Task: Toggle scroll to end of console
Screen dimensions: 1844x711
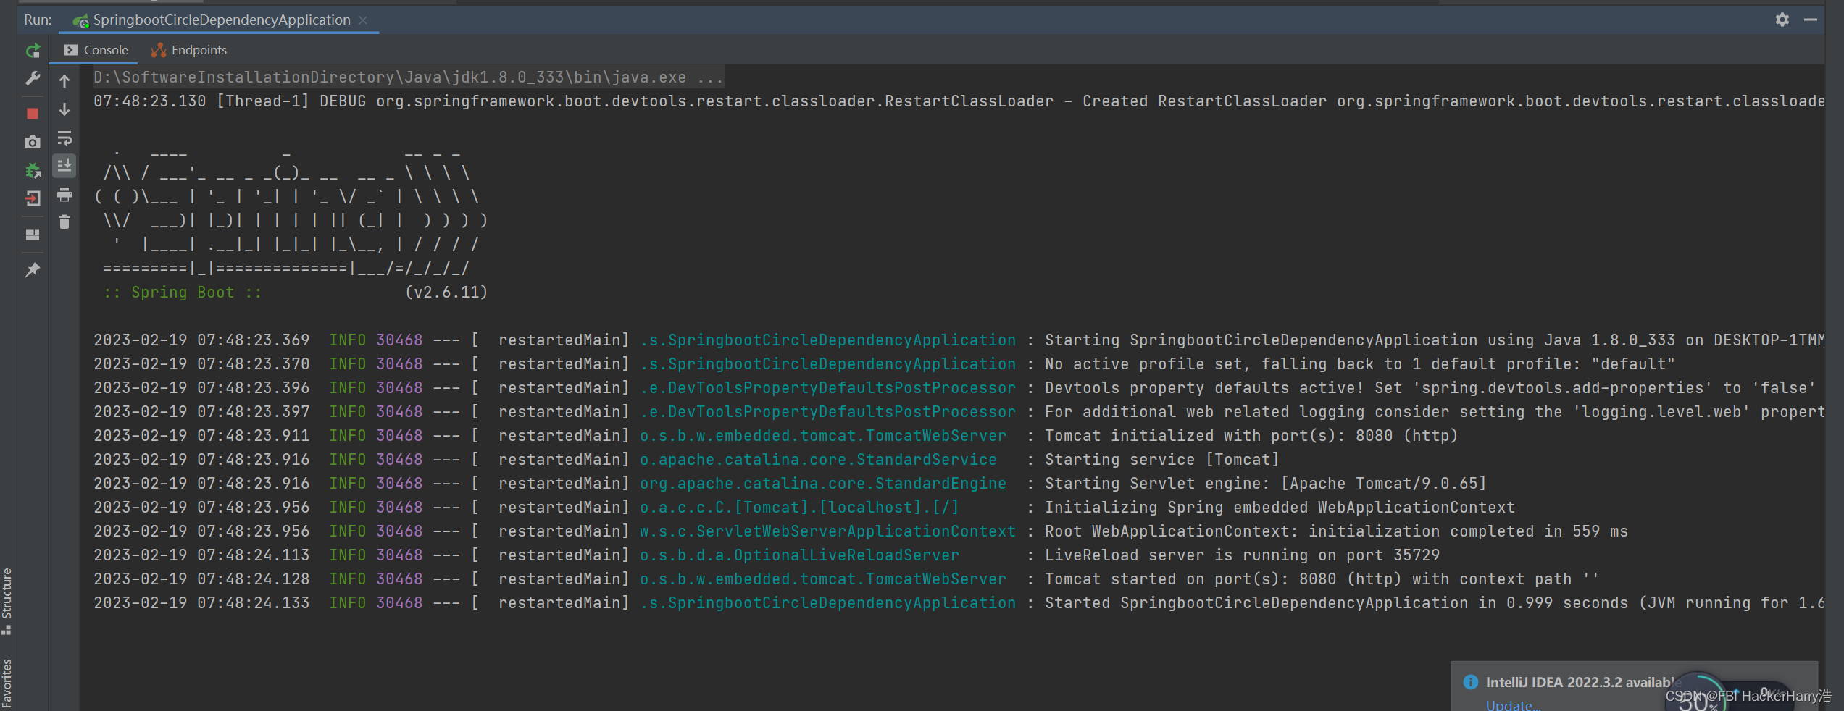Action: (64, 166)
